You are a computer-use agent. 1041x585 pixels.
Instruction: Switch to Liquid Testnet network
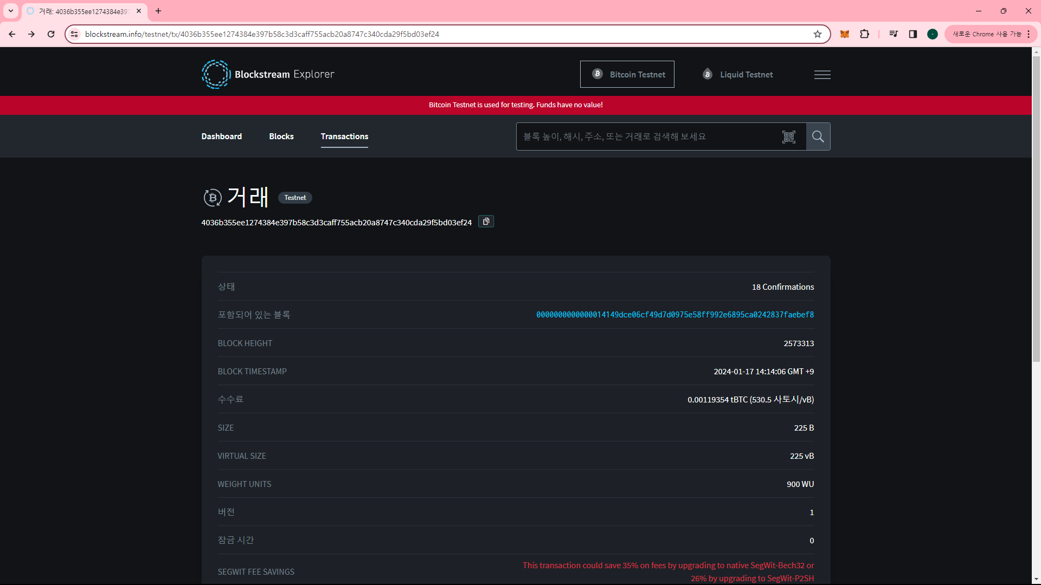click(737, 74)
